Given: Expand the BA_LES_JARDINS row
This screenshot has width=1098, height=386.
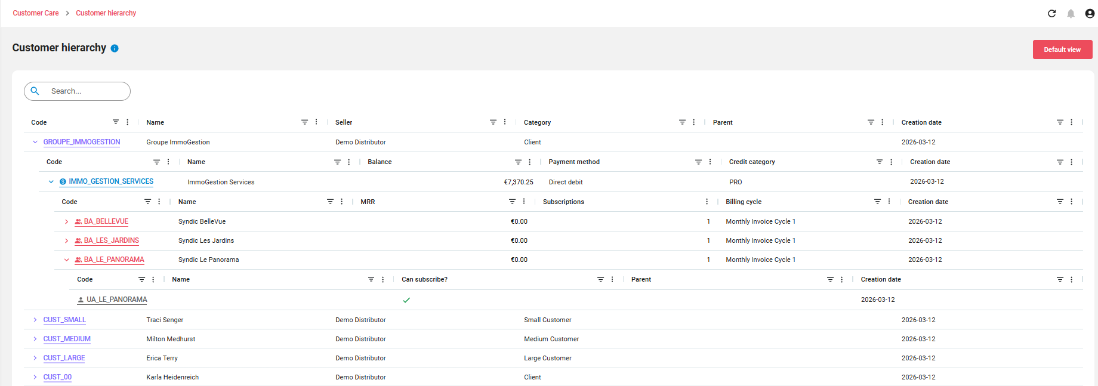Looking at the screenshot, I should 66,240.
